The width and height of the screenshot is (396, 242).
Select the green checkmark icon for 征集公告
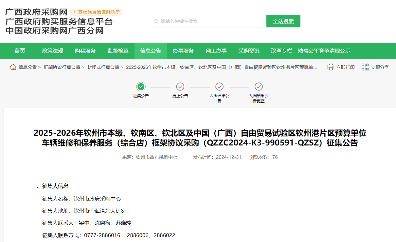click(141, 87)
